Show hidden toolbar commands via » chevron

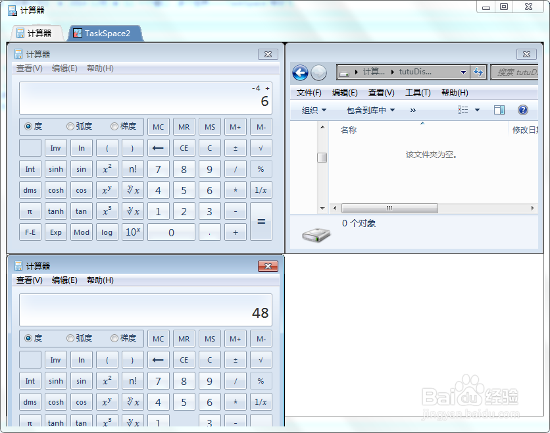coord(413,110)
